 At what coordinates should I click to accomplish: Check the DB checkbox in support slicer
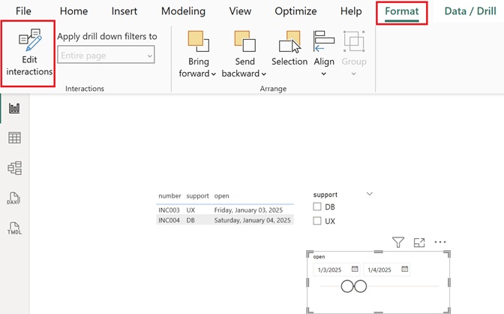point(317,207)
